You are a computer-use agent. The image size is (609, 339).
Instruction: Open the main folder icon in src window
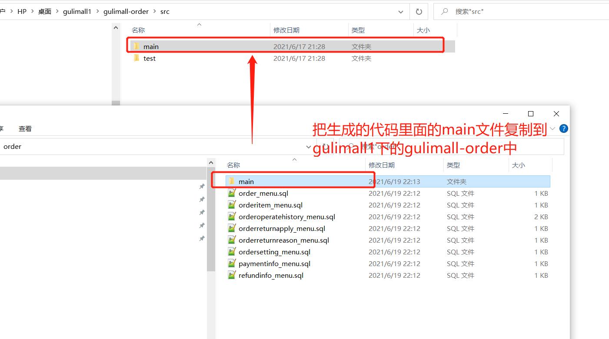tap(136, 46)
